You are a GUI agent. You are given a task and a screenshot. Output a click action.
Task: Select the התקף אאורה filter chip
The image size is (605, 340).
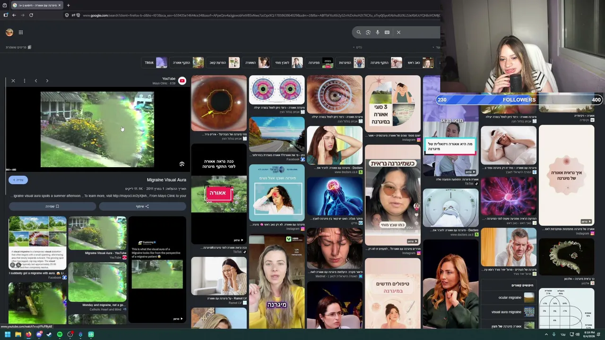188,62
